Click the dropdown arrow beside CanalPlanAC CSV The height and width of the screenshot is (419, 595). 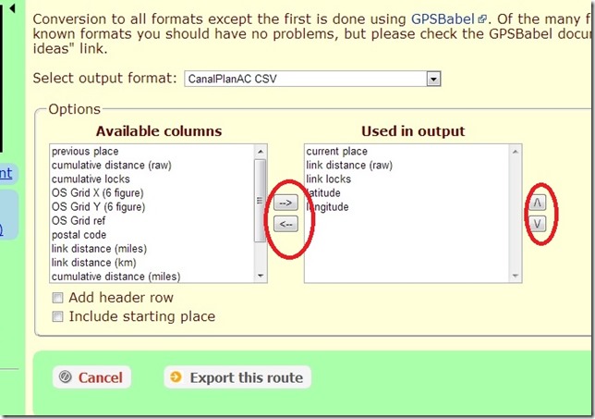pyautogui.click(x=433, y=80)
